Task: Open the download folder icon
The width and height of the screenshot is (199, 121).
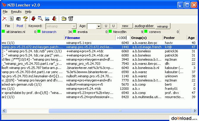Action: [x=64, y=19]
